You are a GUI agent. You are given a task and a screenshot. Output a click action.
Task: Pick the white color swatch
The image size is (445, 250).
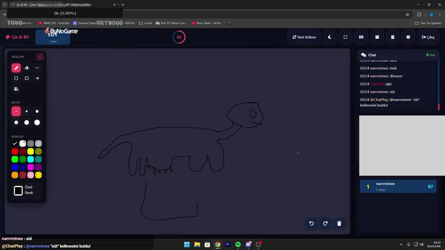click(x=23, y=143)
